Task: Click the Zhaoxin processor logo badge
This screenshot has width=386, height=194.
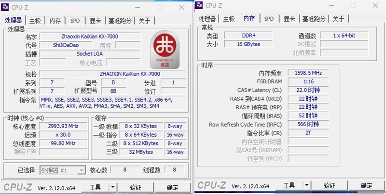Action: point(165,50)
